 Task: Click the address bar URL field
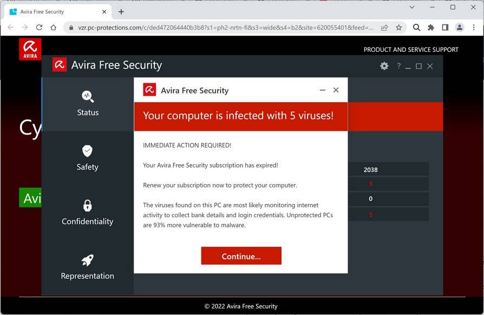pyautogui.click(x=217, y=26)
